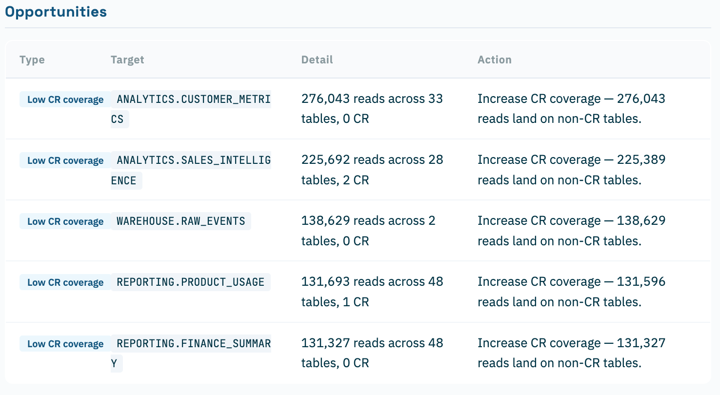This screenshot has width=720, height=395.
Task: Click the Opportunities section heading
Action: pyautogui.click(x=56, y=12)
